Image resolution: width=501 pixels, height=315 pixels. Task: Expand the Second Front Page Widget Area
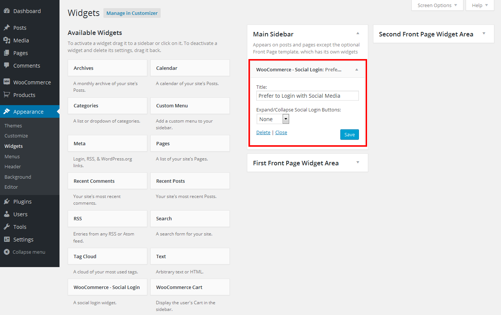[484, 34]
